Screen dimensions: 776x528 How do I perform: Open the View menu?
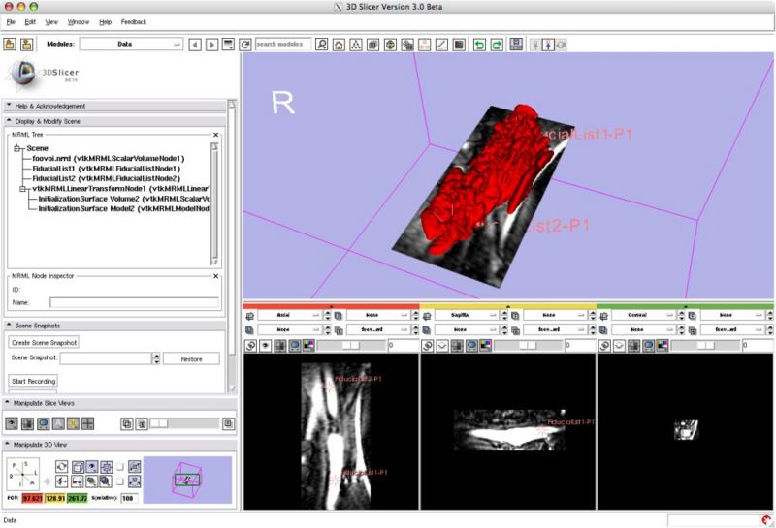[x=51, y=22]
